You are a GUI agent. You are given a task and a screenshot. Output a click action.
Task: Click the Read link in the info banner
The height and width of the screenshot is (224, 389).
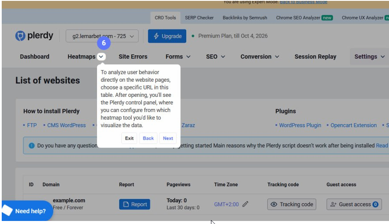pyautogui.click(x=382, y=145)
